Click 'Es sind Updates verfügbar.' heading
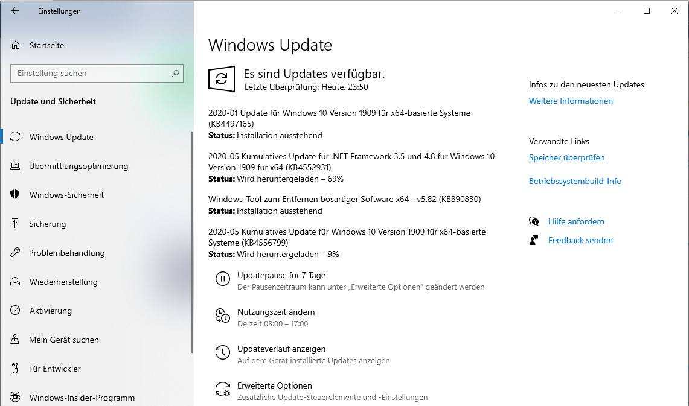 [314, 74]
